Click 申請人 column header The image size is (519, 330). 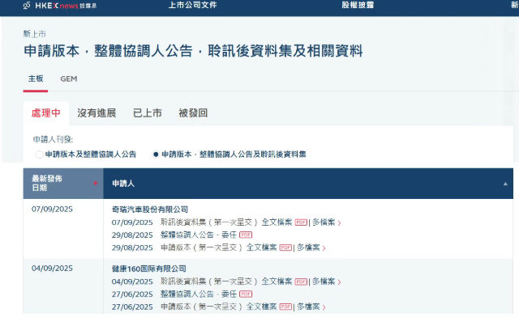click(x=308, y=184)
